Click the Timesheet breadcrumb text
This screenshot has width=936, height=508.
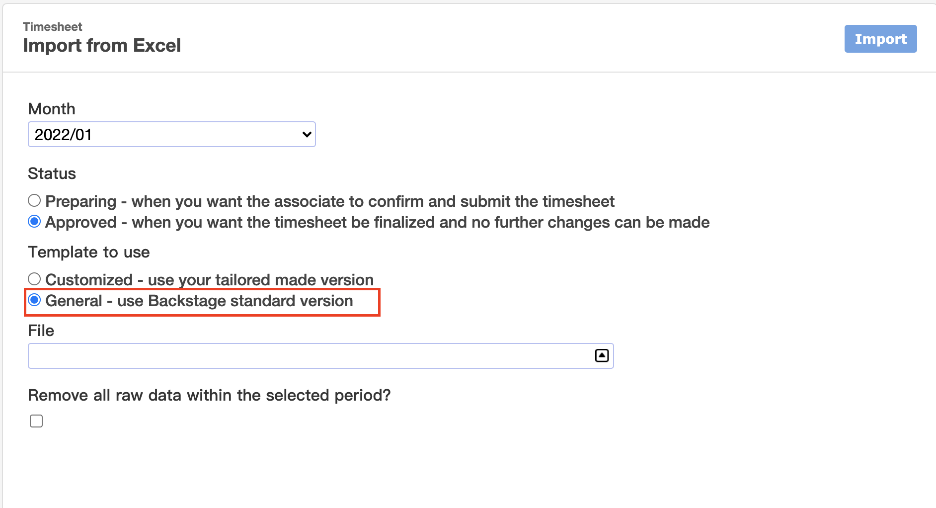53,27
